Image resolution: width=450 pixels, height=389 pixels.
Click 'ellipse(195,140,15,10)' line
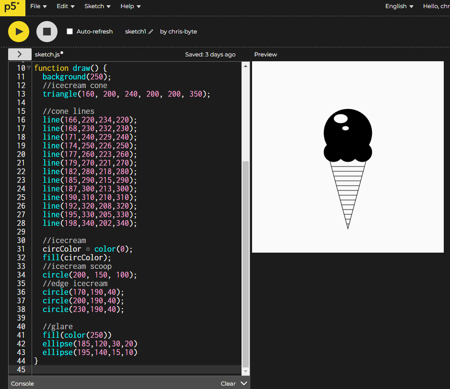[90, 352]
